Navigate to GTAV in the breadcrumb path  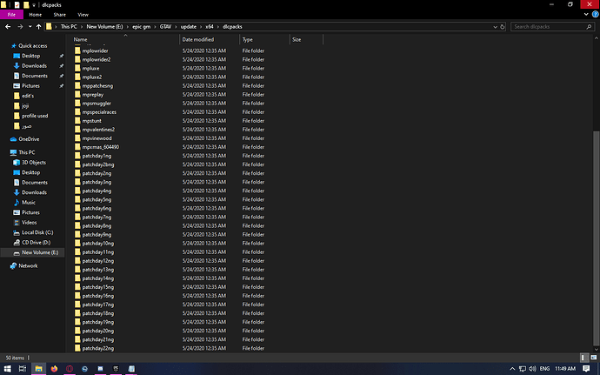[163, 27]
